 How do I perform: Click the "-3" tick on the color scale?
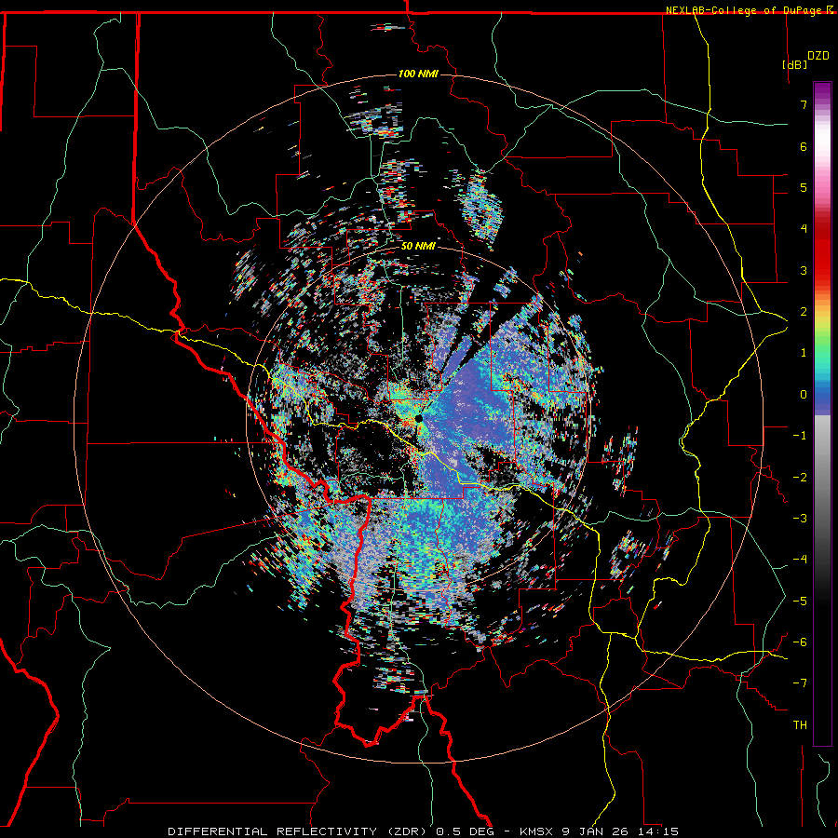click(x=800, y=518)
